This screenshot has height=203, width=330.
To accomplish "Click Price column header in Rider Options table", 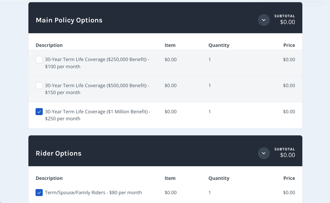I will coord(289,178).
